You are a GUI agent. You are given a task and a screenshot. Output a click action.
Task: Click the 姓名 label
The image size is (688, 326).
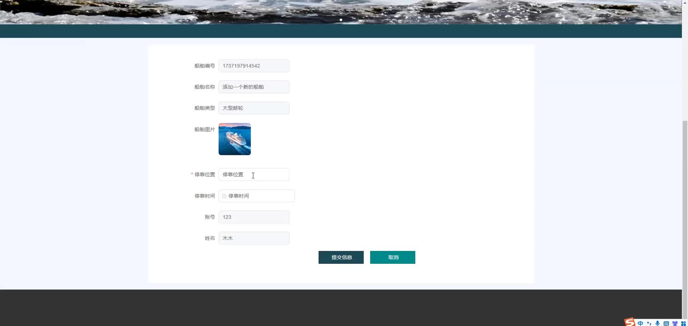click(x=210, y=238)
